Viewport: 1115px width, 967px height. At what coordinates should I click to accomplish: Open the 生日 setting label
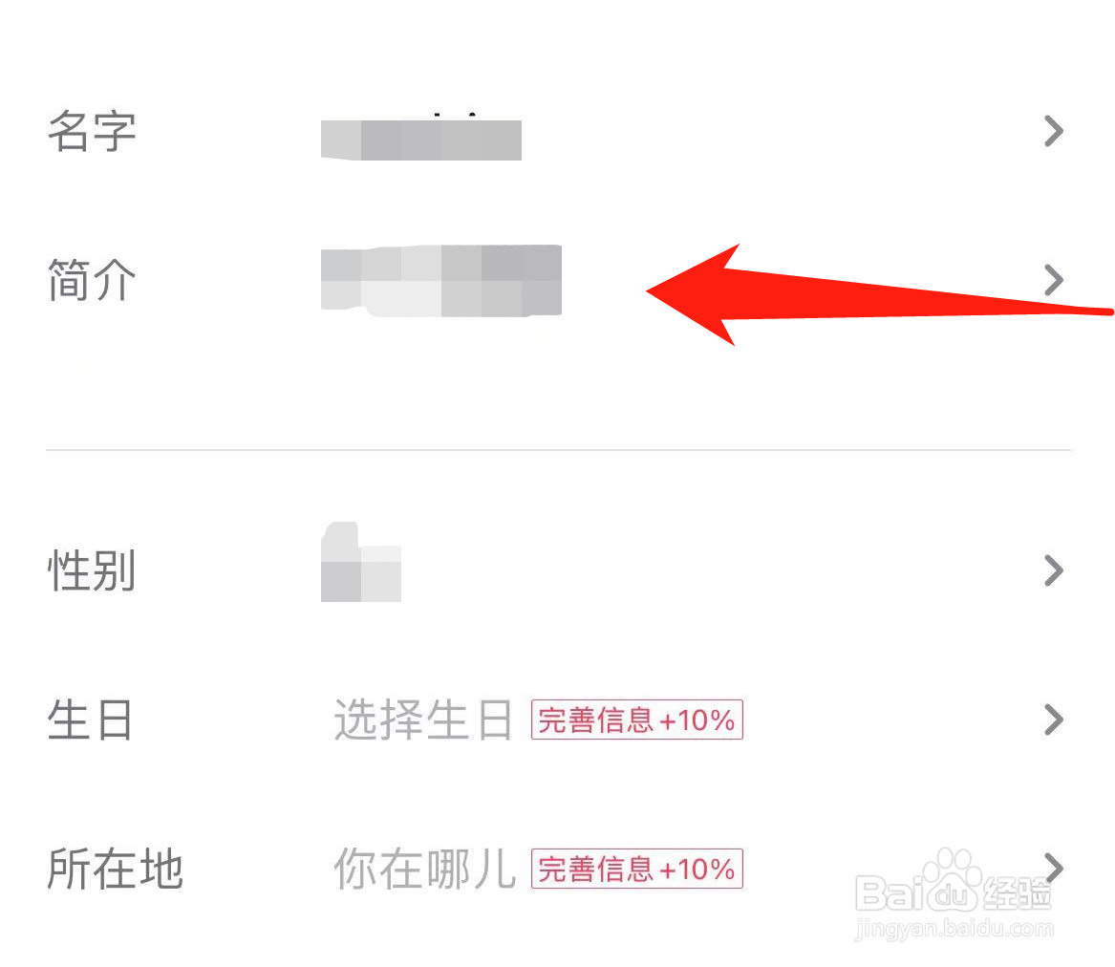[x=91, y=720]
